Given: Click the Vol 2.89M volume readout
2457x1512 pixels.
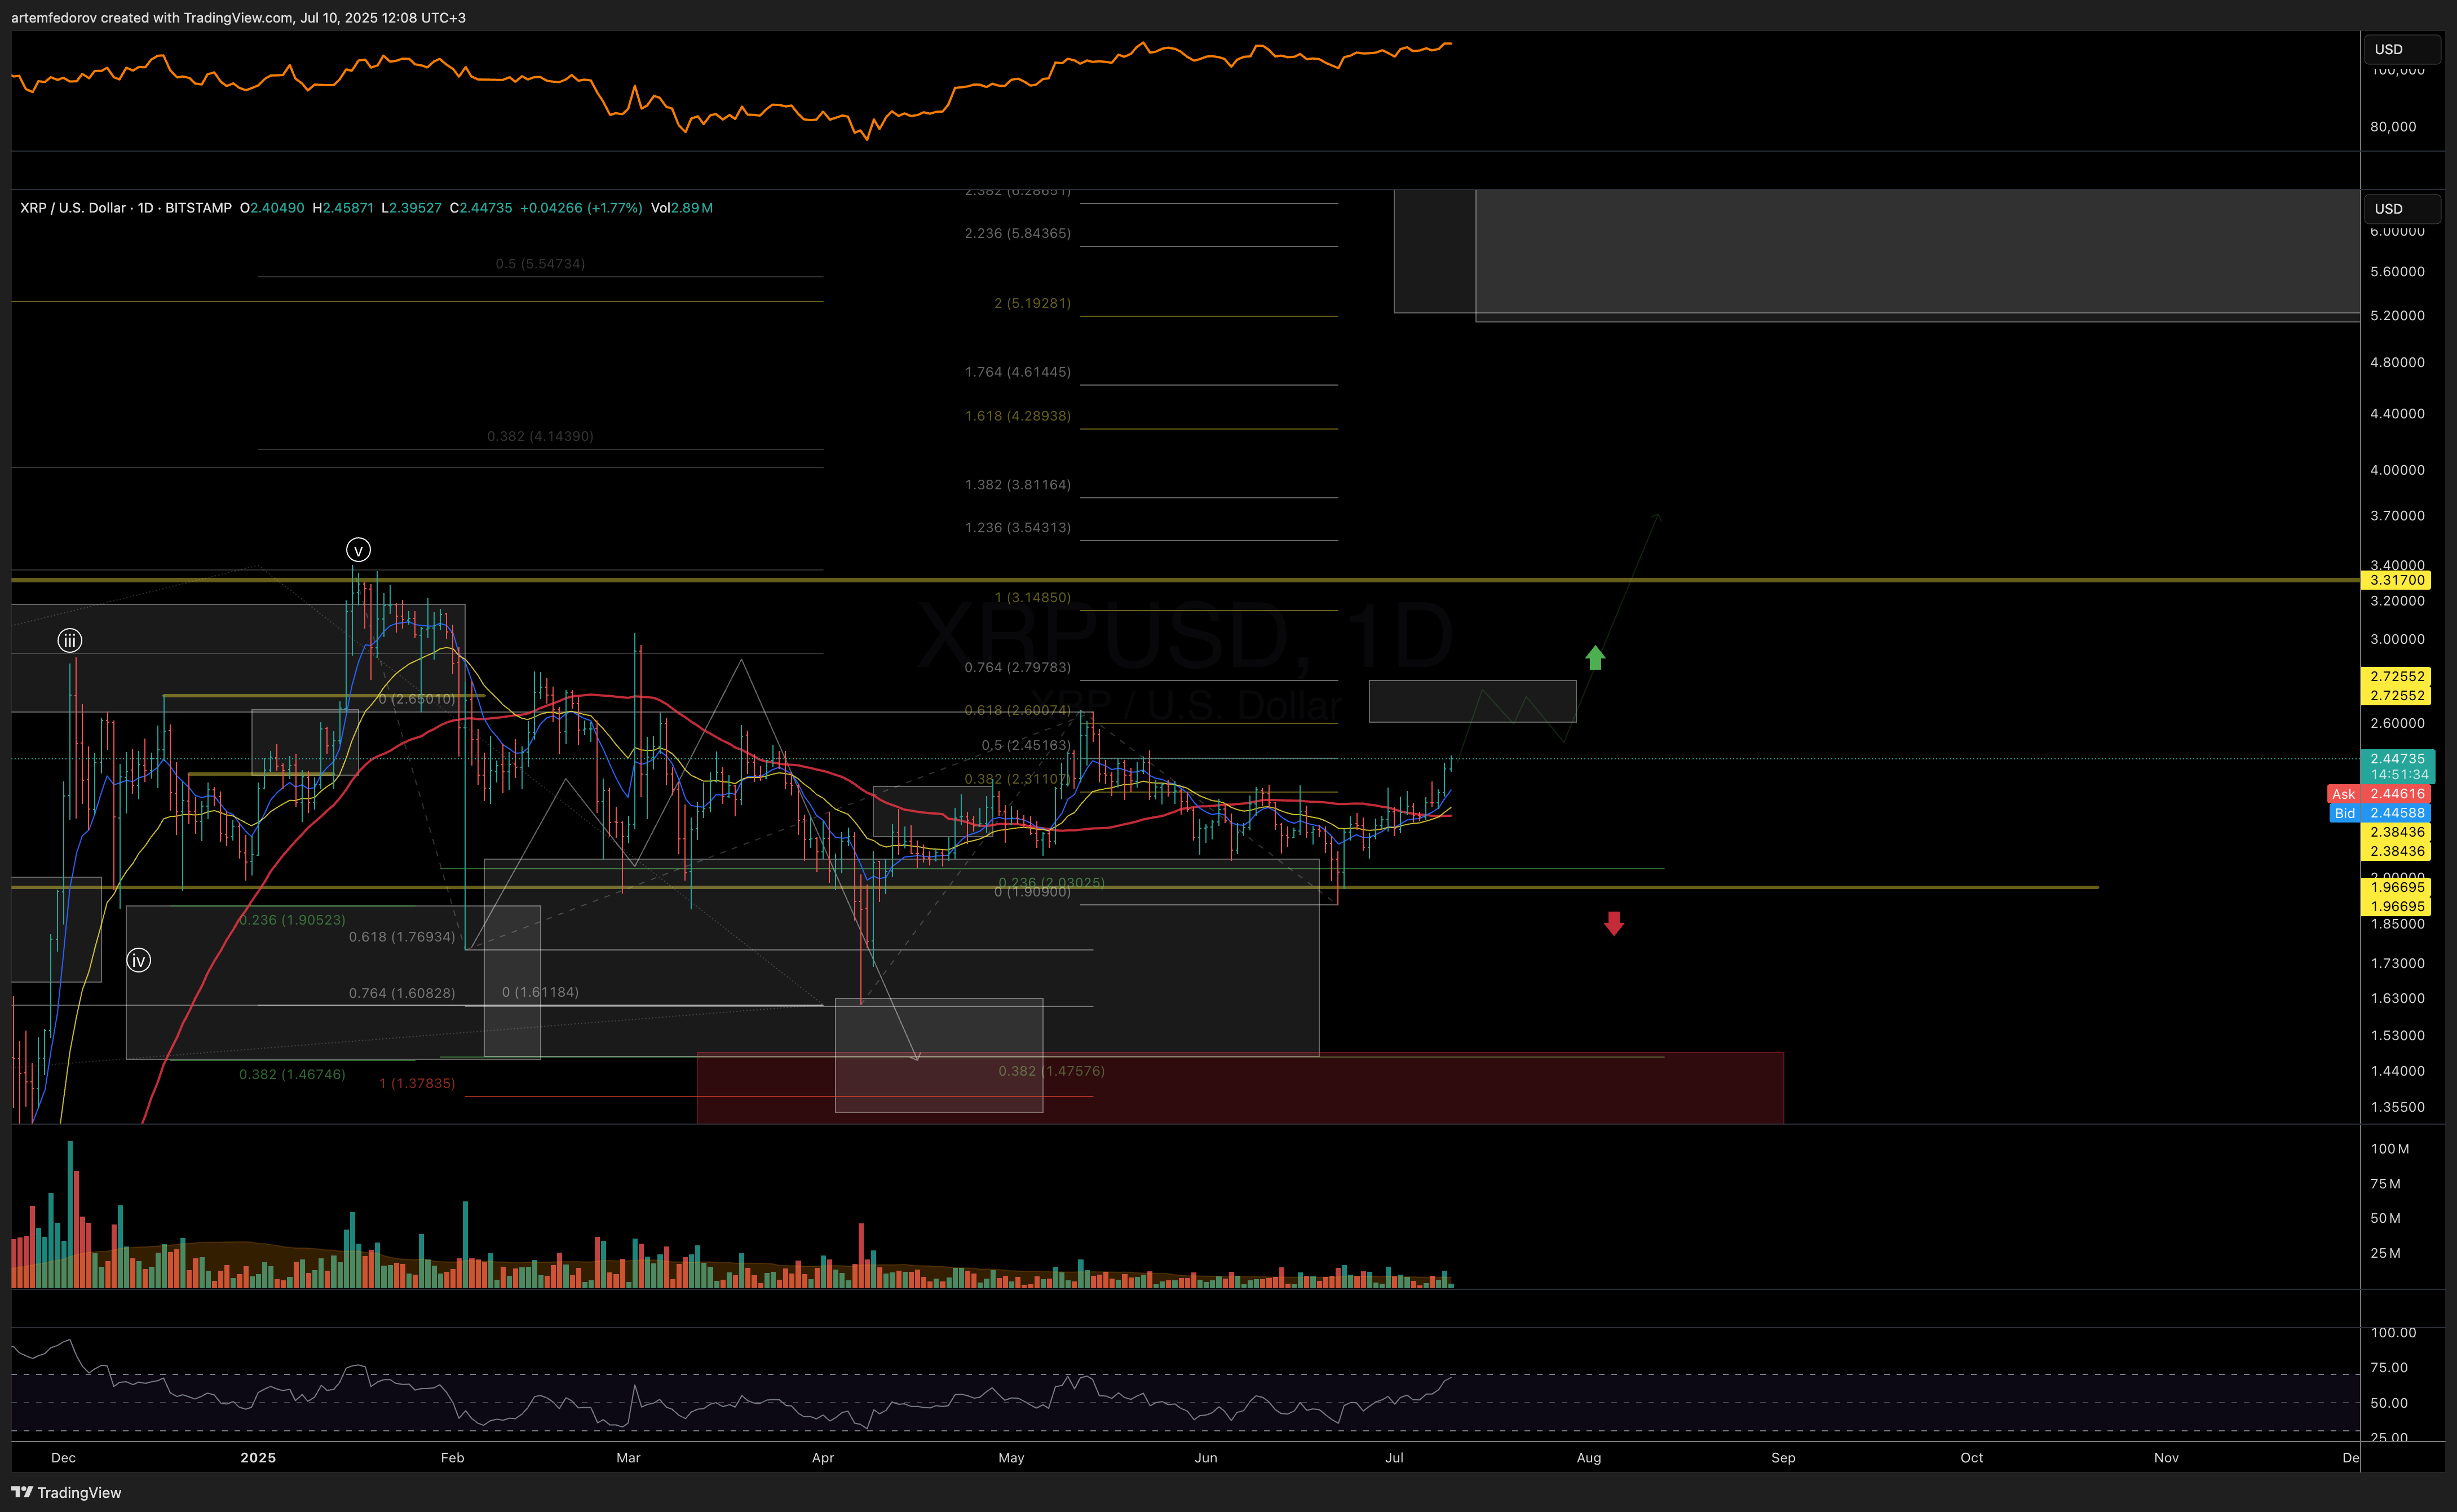Looking at the screenshot, I should tap(682, 208).
